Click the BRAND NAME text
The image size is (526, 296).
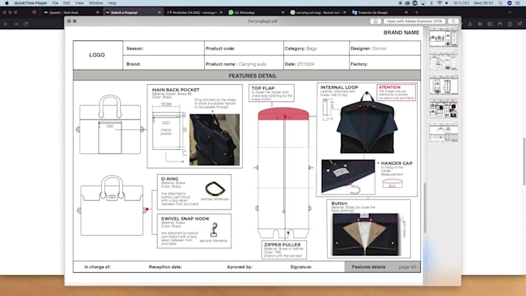401,32
